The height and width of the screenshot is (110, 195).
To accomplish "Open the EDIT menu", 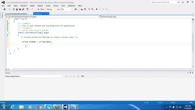I will pos(9,6).
